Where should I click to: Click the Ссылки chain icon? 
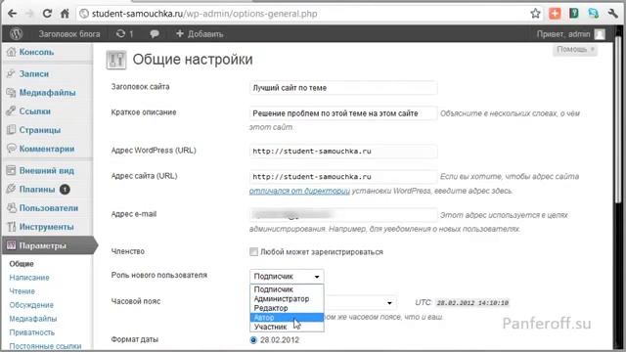[11, 111]
